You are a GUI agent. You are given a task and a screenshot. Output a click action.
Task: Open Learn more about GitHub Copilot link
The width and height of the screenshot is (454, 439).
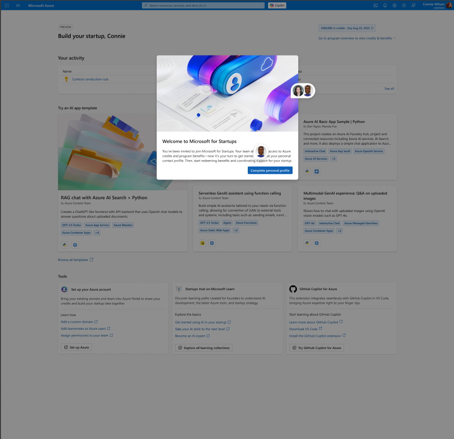click(316, 322)
